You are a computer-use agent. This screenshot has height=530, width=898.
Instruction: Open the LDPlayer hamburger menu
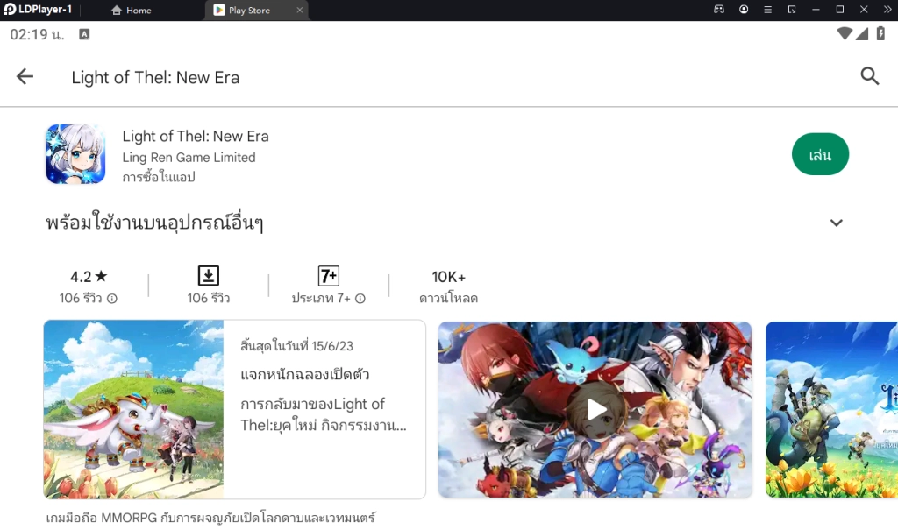click(x=768, y=9)
